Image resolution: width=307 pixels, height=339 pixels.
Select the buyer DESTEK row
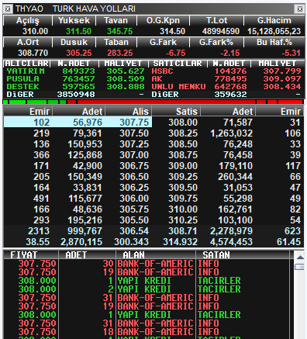click(75, 87)
